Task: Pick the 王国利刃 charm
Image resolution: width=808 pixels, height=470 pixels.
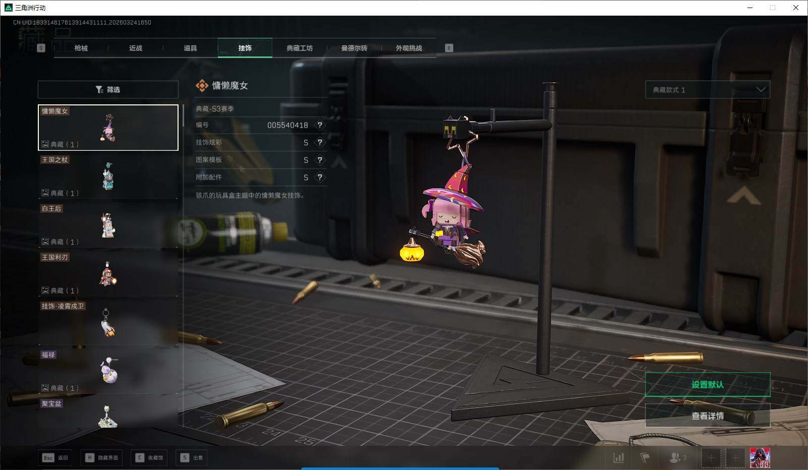Action: click(x=108, y=274)
